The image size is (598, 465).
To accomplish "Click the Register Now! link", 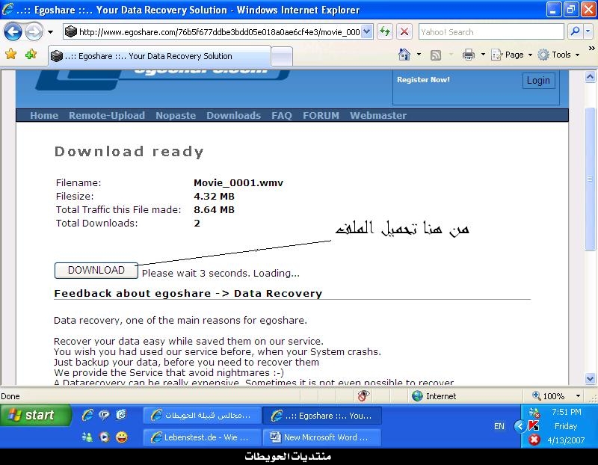I will 423,80.
